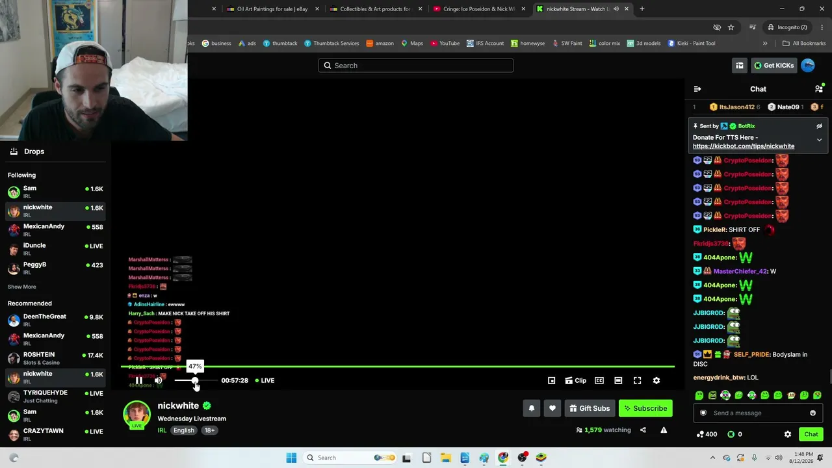The image size is (832, 468).
Task: Toggle notifications bell for nickwhite
Action: click(x=532, y=408)
